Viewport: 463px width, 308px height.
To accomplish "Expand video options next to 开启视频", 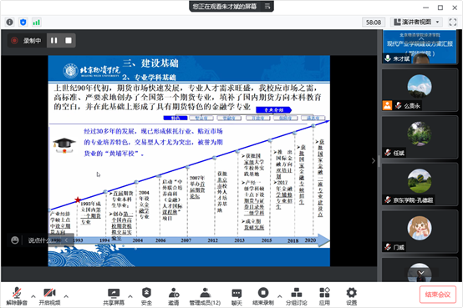I will (66, 296).
